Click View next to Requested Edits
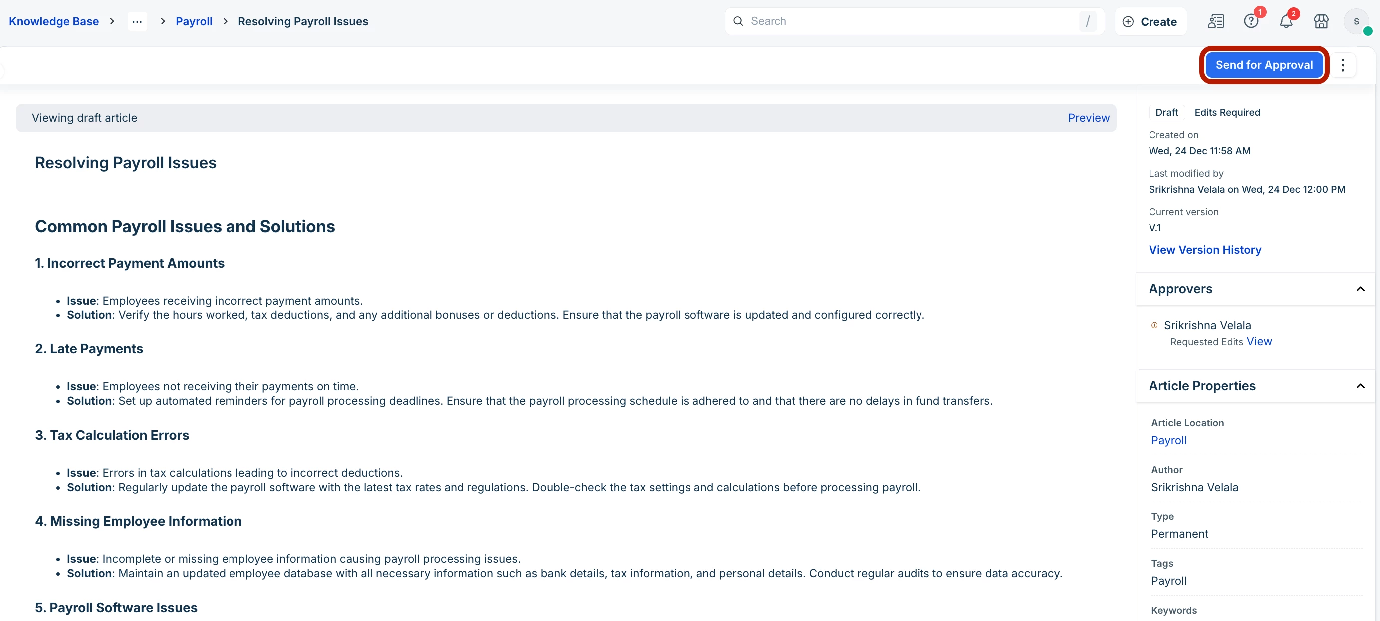The image size is (1380, 621). tap(1259, 341)
